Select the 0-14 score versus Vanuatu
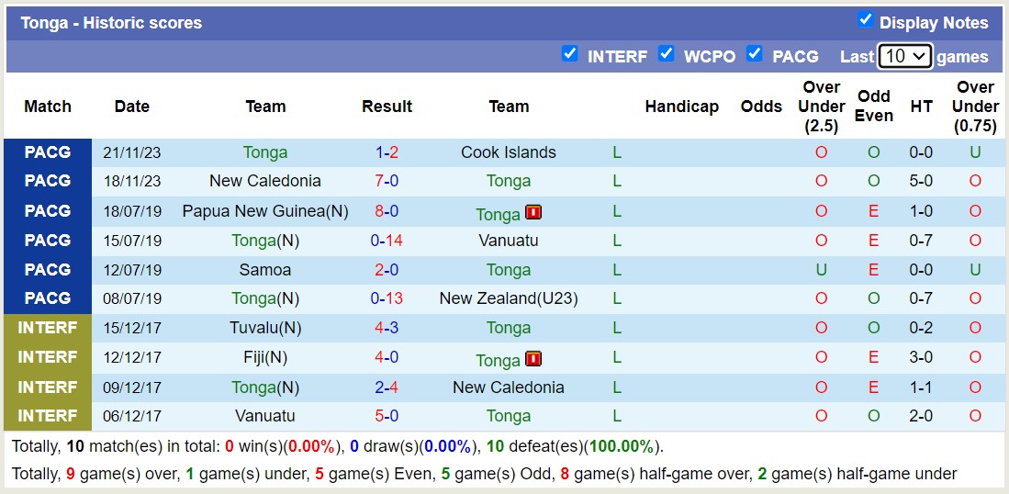Image resolution: width=1009 pixels, height=494 pixels. click(387, 241)
